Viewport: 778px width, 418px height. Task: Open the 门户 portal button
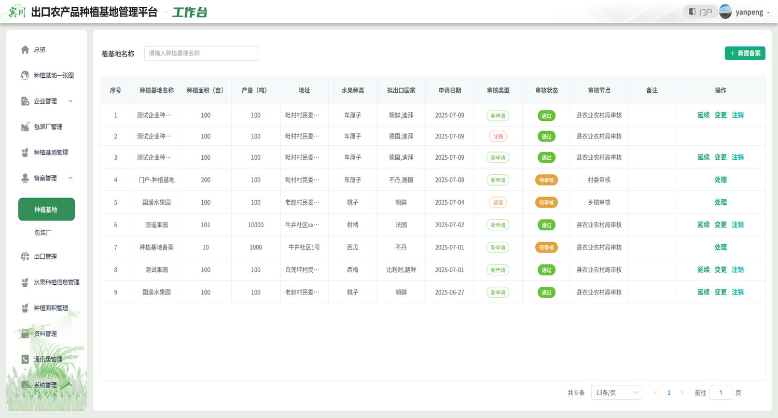coord(700,11)
